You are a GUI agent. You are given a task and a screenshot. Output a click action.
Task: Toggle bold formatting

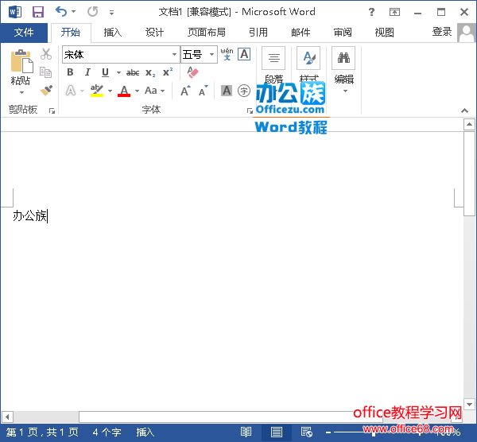click(x=70, y=72)
